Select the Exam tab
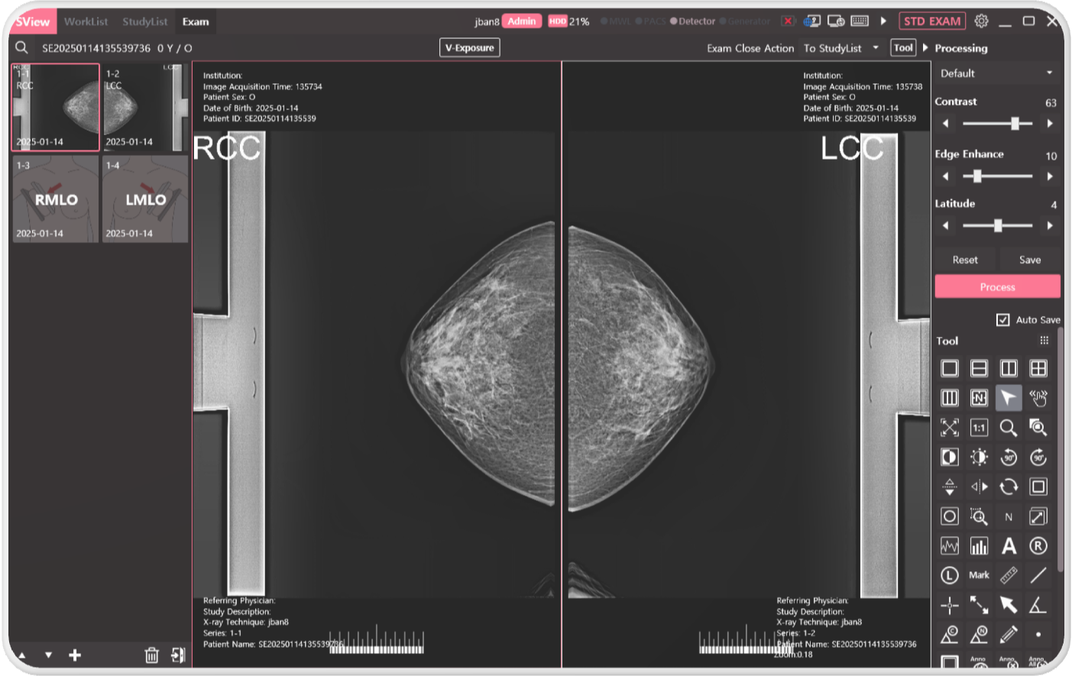The image size is (1072, 676). 196,21
